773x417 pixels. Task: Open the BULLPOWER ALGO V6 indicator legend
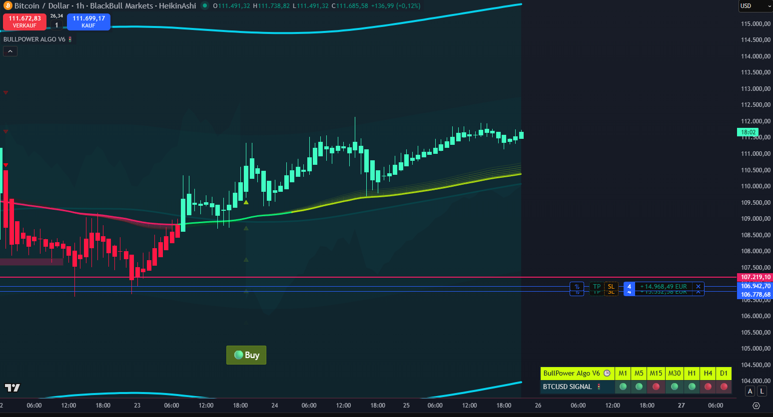click(34, 39)
